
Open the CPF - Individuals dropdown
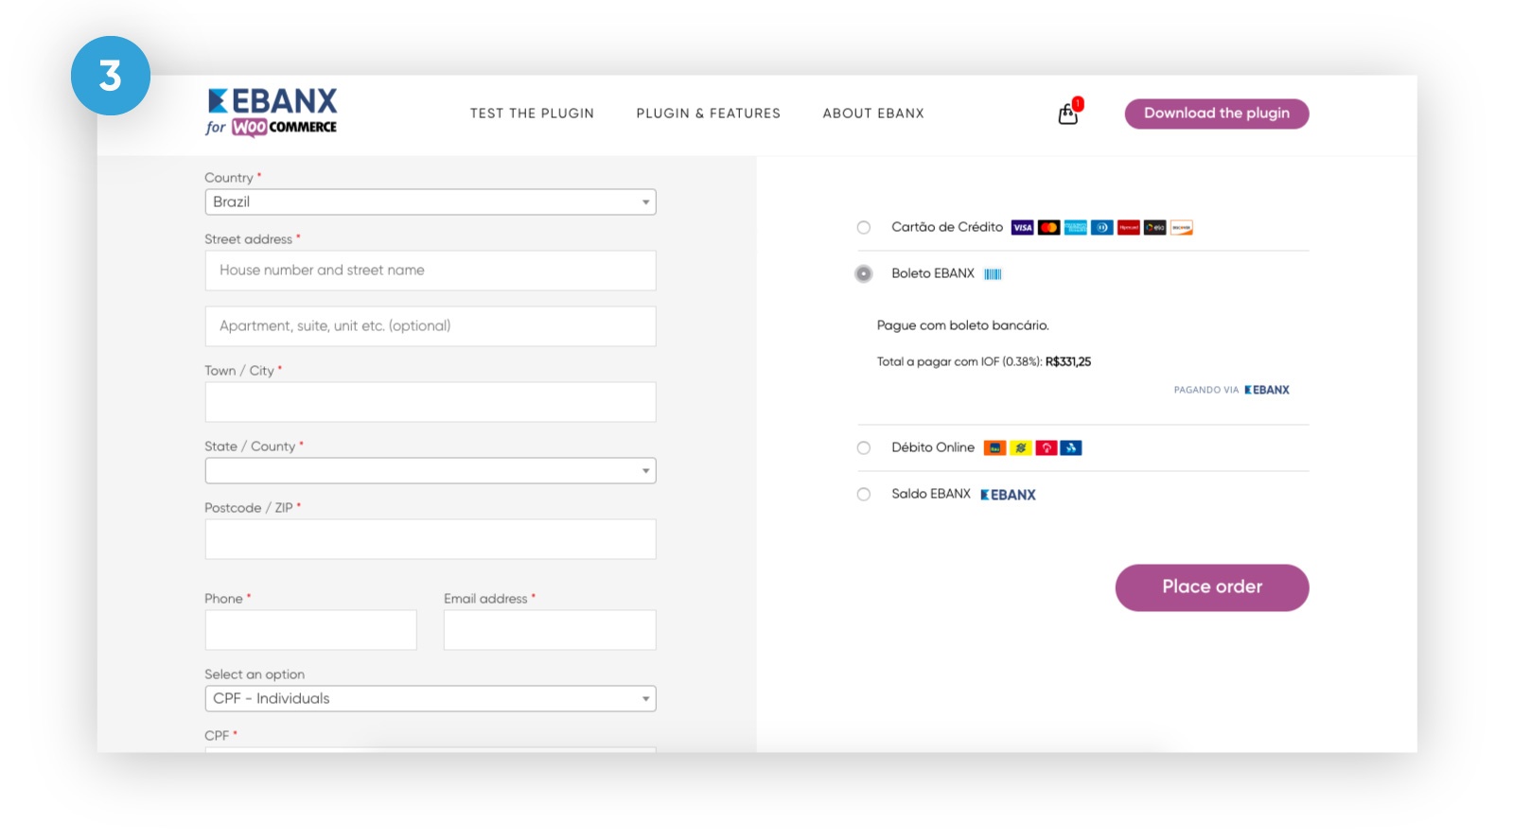431,698
